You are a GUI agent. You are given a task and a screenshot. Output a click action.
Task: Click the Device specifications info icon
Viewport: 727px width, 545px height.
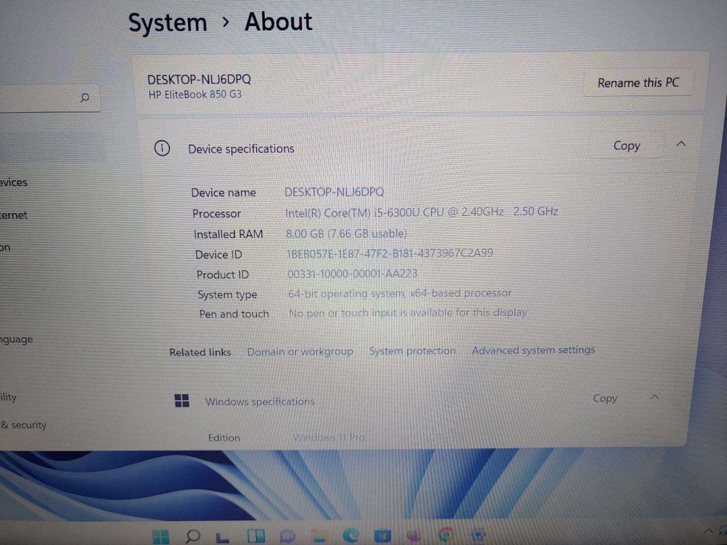162,148
